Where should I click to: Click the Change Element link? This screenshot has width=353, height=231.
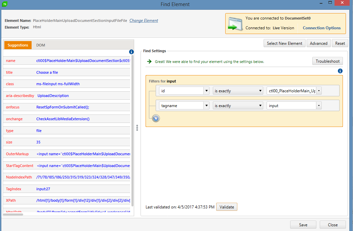(144, 21)
